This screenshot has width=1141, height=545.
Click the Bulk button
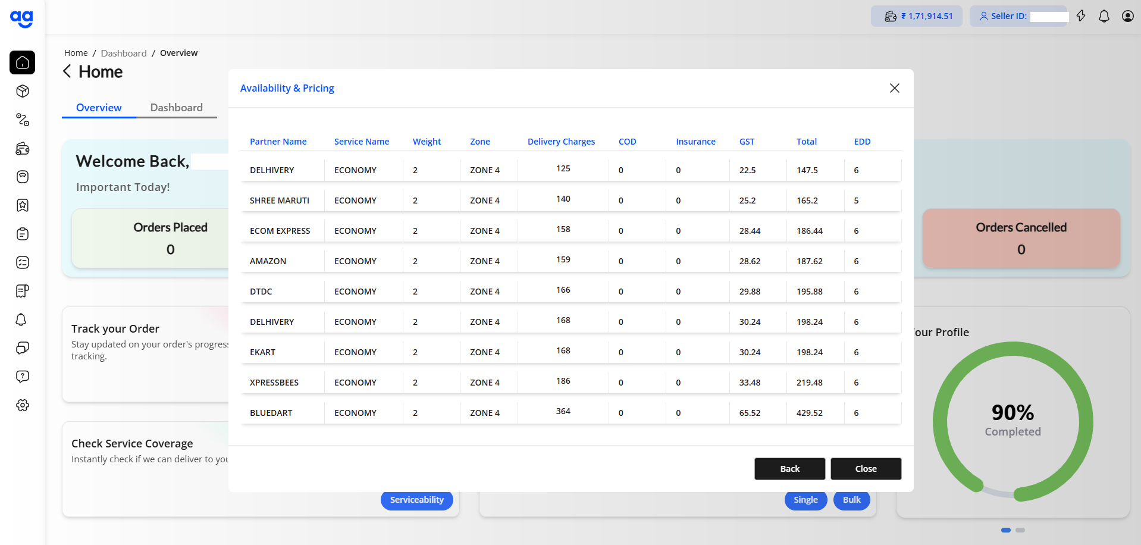(x=852, y=500)
